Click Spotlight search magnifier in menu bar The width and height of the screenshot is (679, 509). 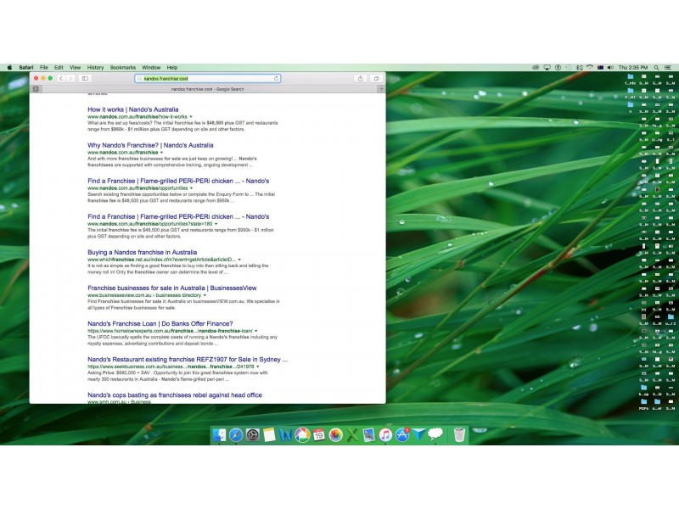coord(656,67)
